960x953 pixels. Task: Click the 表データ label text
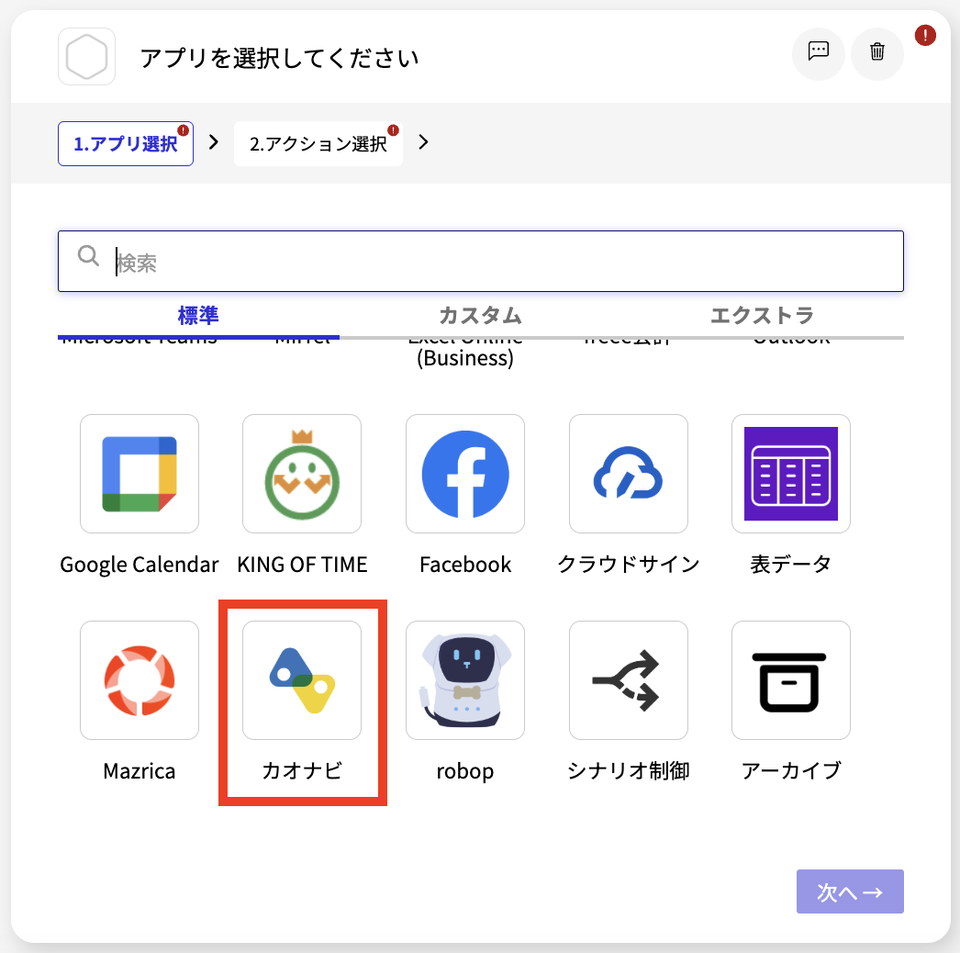(791, 565)
